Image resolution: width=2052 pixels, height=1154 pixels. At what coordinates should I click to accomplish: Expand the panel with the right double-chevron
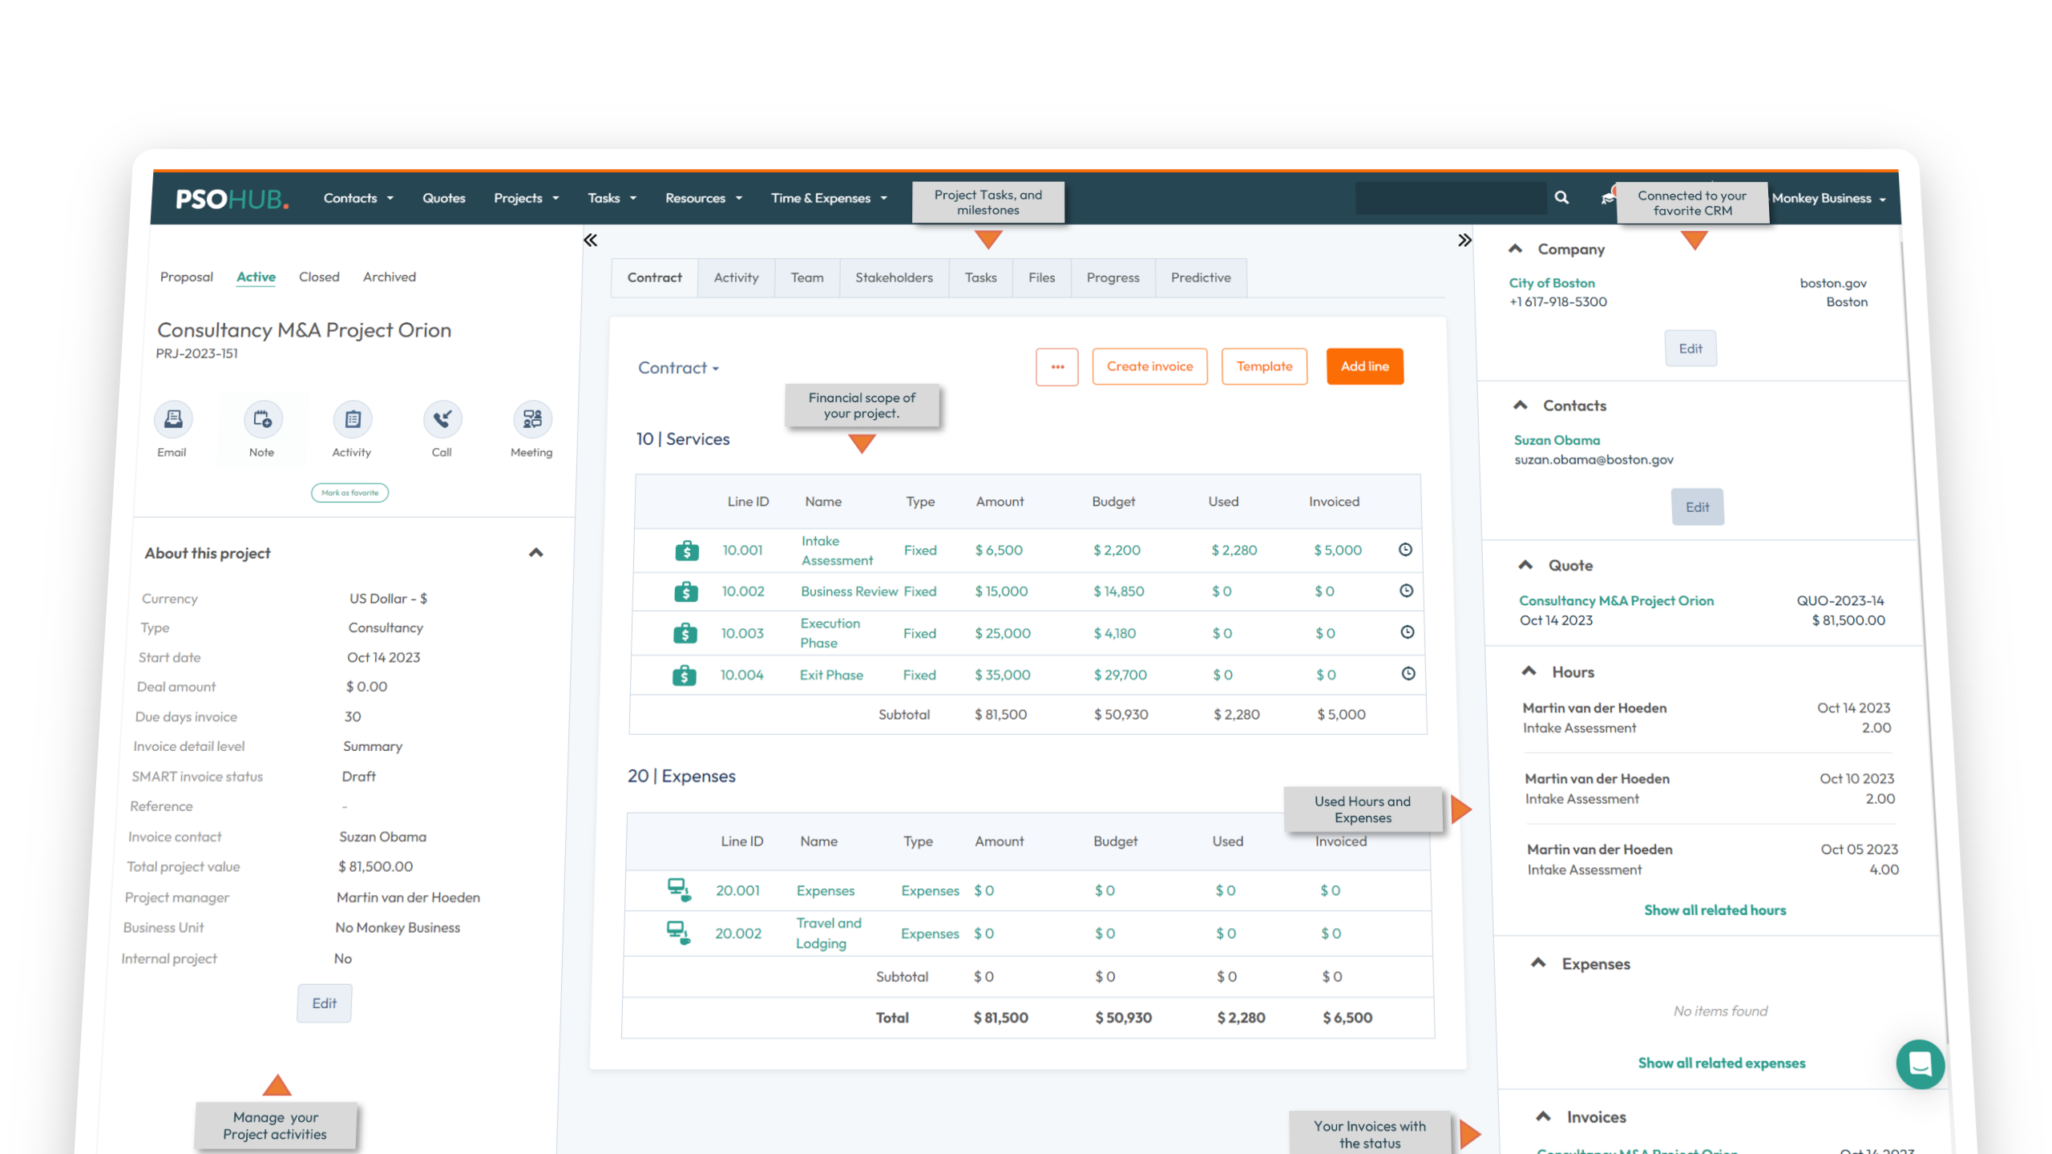[1464, 240]
